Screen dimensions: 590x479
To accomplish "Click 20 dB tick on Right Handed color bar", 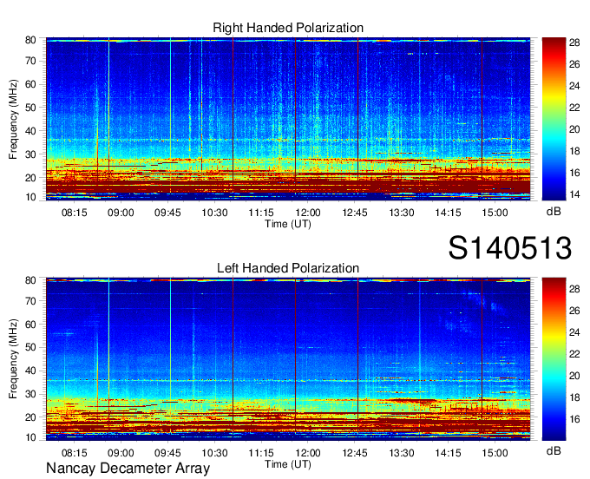I will coord(574,129).
